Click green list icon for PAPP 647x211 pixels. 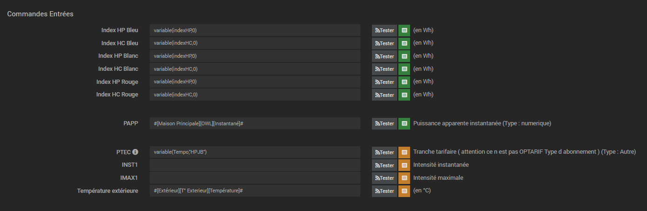tap(404, 123)
